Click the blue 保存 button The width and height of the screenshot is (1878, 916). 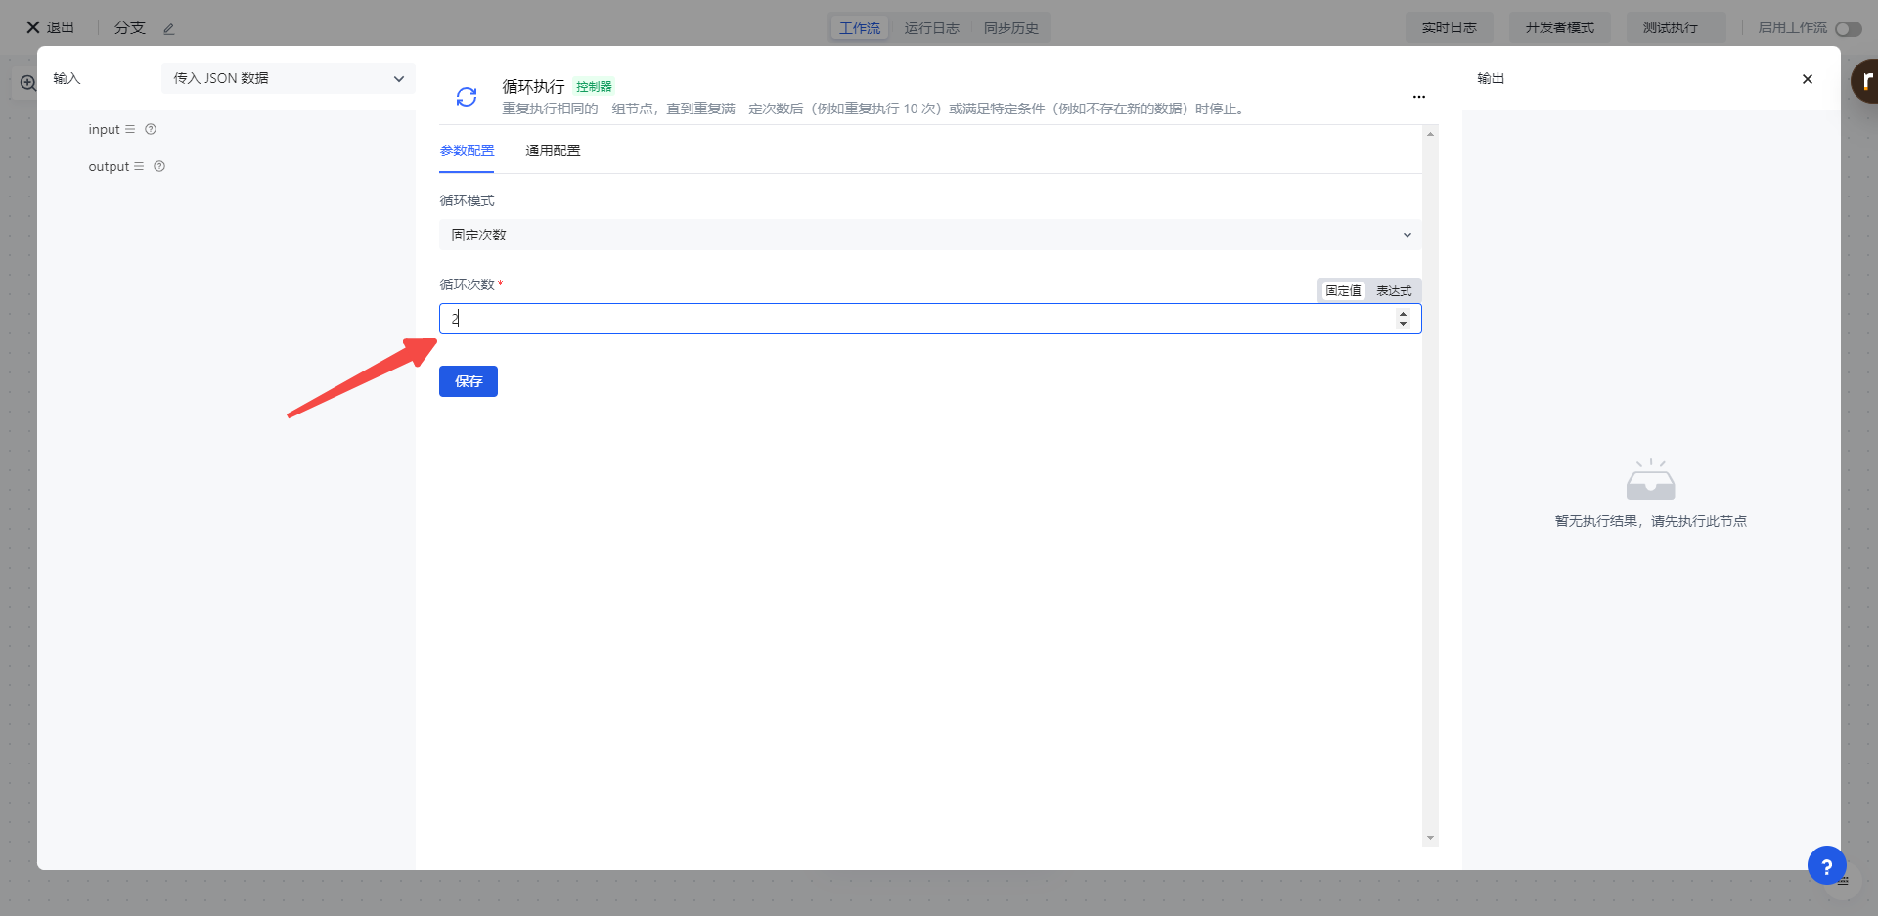coord(469,381)
